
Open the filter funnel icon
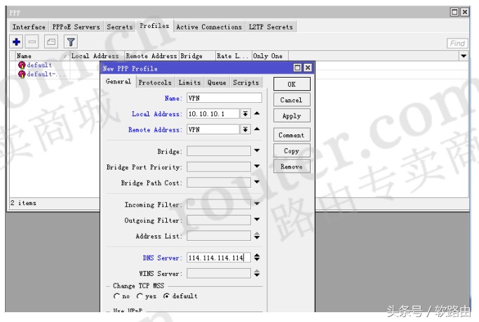point(71,42)
